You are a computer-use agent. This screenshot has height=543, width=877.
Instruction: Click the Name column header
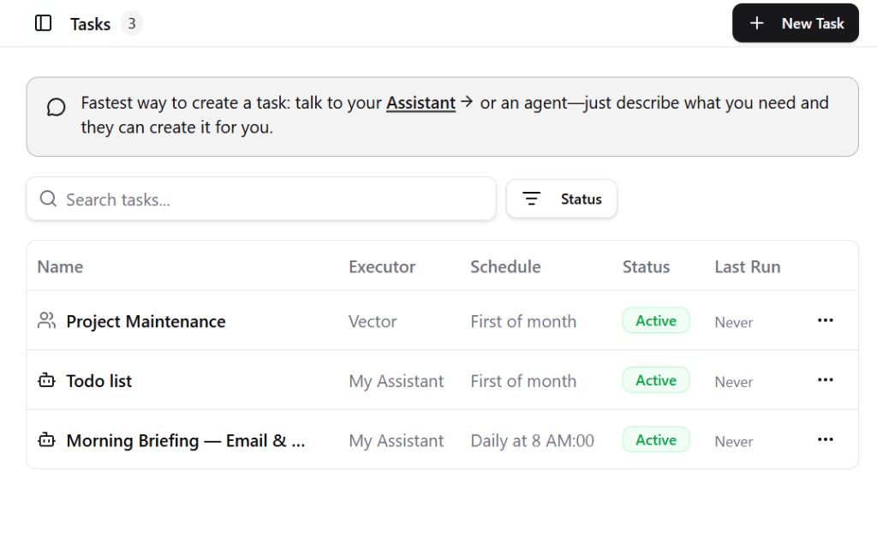[x=60, y=266]
